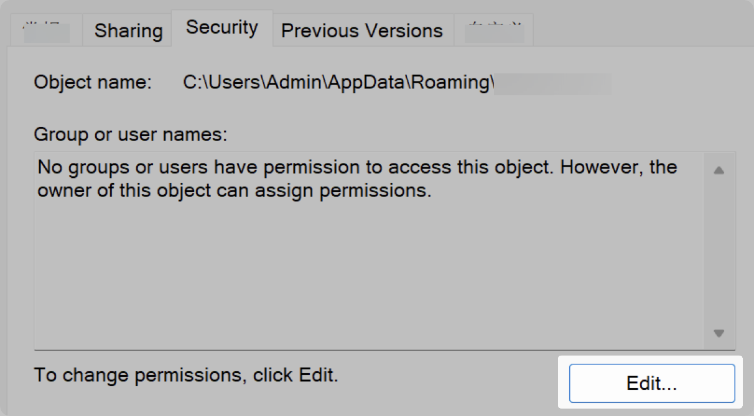Image resolution: width=754 pixels, height=416 pixels.
Task: Click the "No groups or users" message line
Action: (357, 167)
